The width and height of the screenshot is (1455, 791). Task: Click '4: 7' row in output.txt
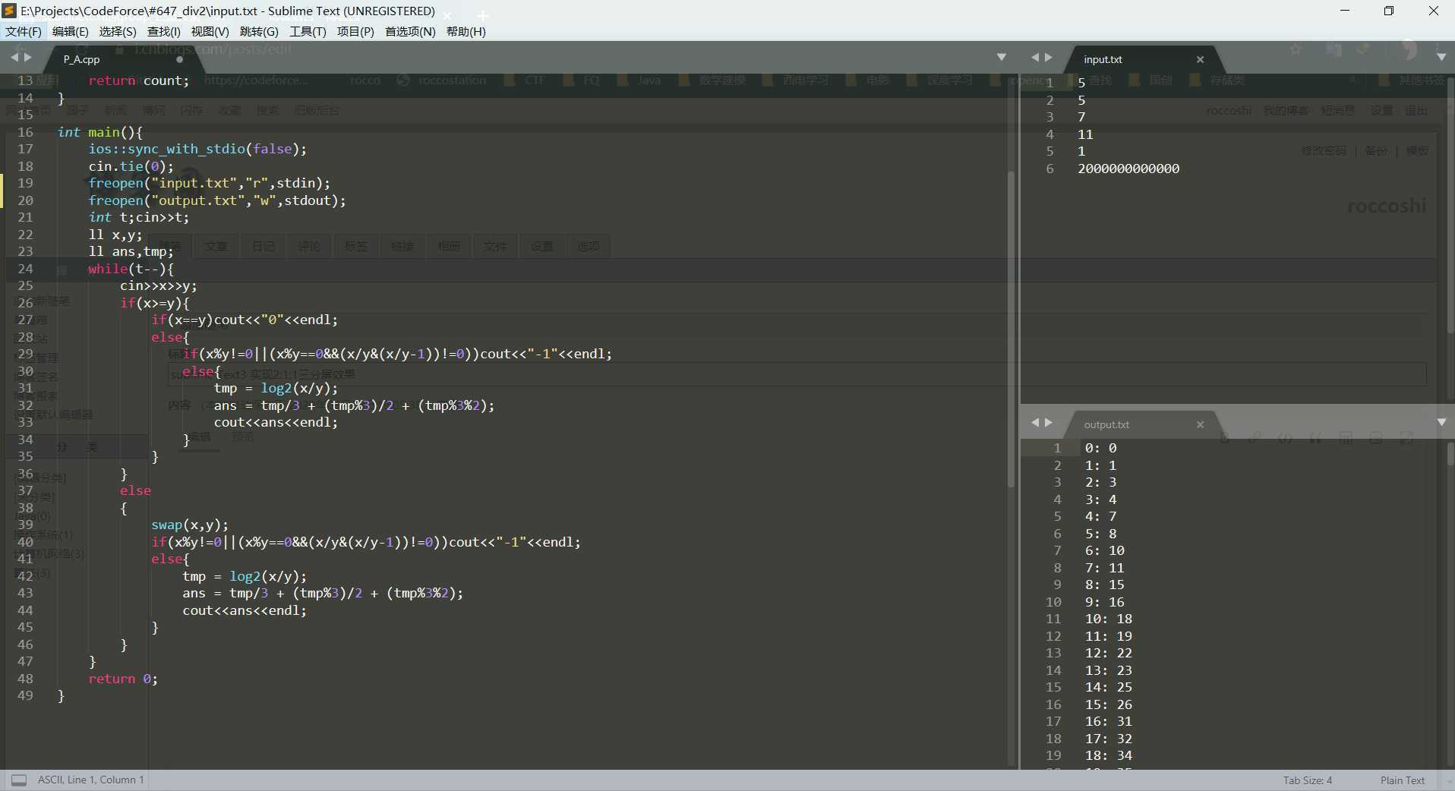[x=1100, y=516]
